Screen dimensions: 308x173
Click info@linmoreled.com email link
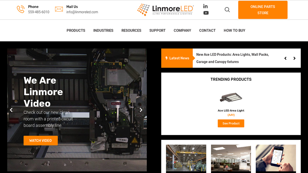[x=82, y=12]
